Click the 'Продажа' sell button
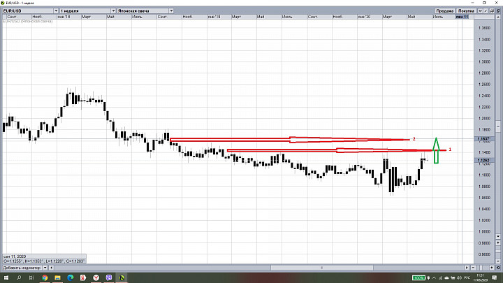 tap(444, 11)
